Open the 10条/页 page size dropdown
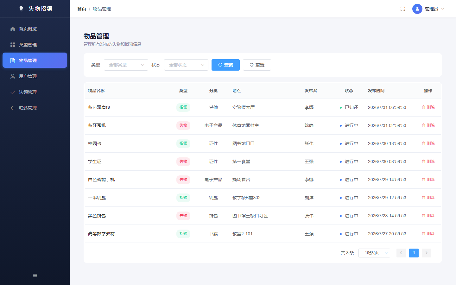The image size is (456, 285). (x=374, y=253)
